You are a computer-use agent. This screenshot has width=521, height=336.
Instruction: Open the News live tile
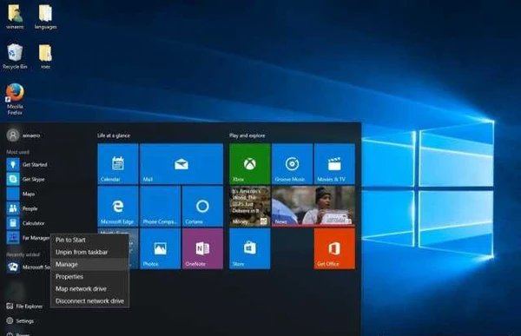pos(313,206)
